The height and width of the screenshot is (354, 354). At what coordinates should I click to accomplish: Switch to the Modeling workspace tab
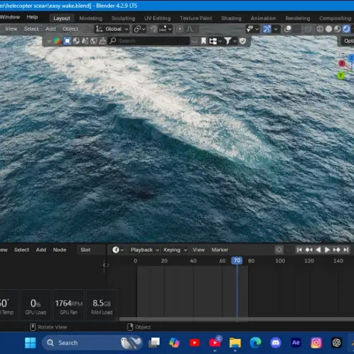tap(91, 18)
